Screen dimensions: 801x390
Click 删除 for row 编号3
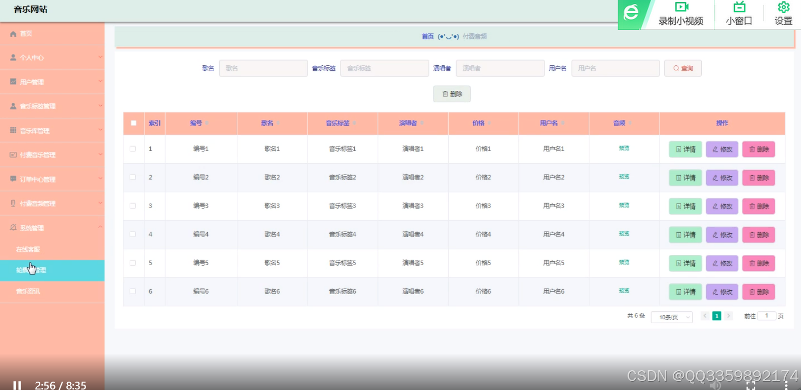[x=759, y=206]
